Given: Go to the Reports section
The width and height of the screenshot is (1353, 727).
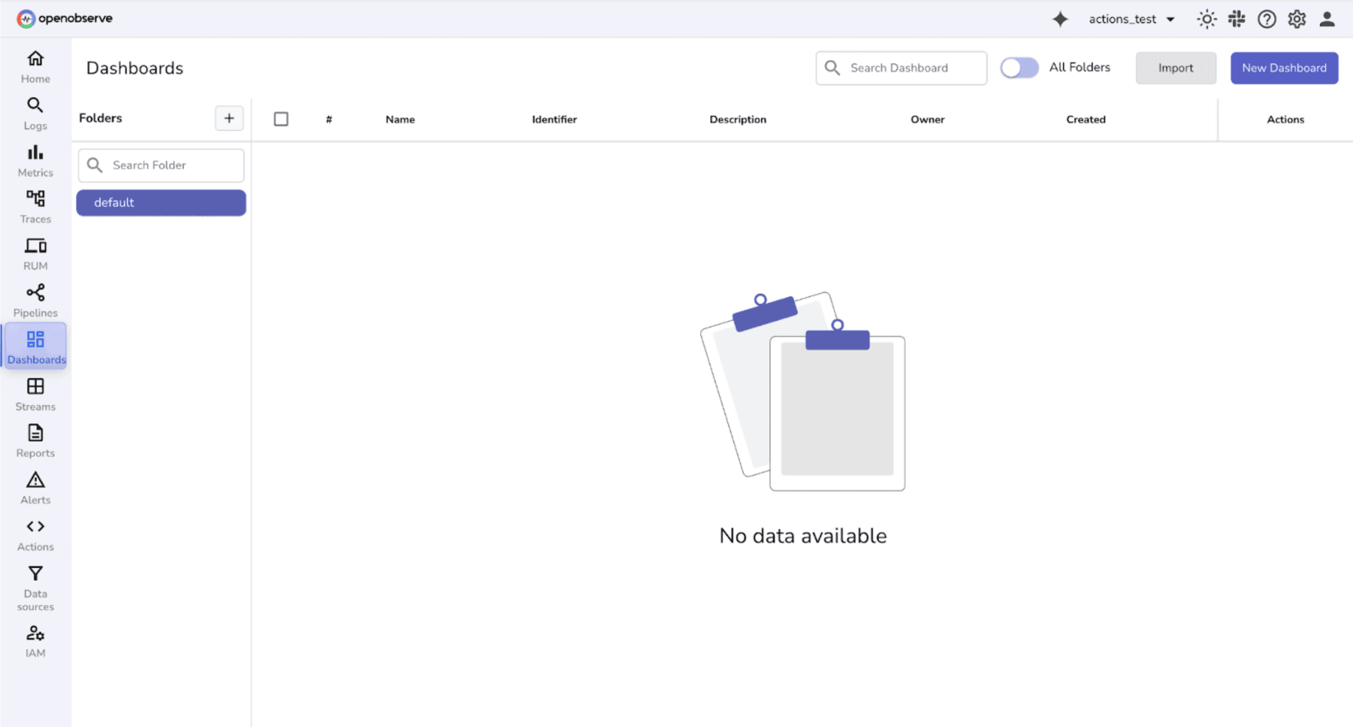Looking at the screenshot, I should pyautogui.click(x=34, y=440).
